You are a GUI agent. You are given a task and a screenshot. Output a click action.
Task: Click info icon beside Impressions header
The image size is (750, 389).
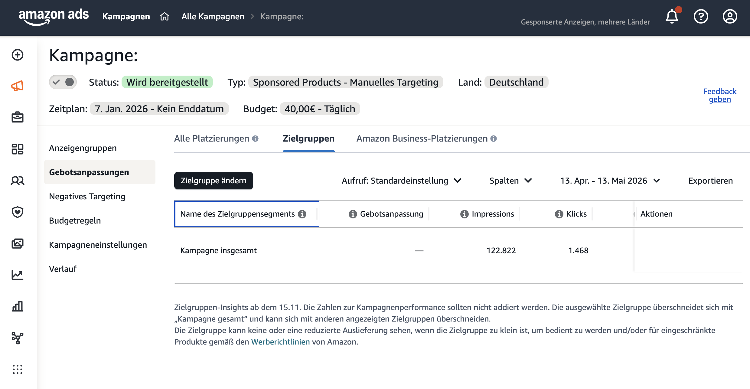(465, 214)
